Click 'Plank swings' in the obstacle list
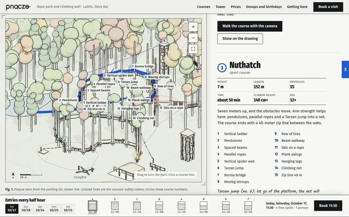Screen dimensions: 349x217 pos(292,154)
